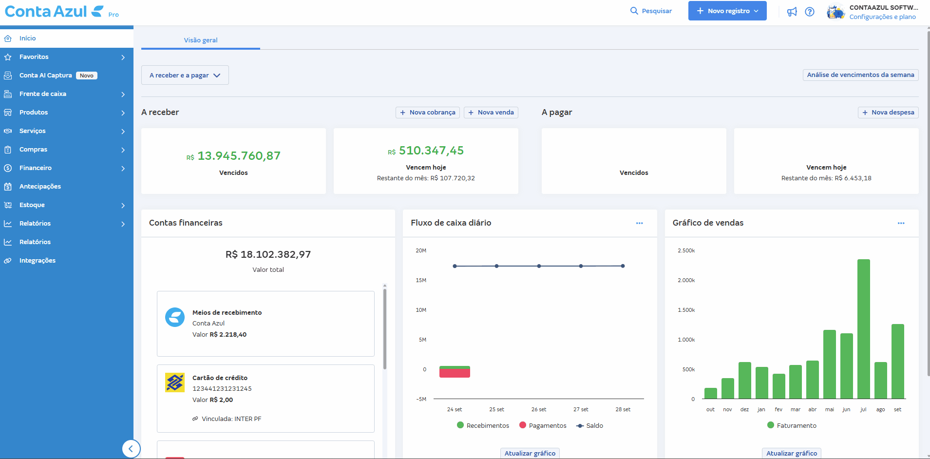The width and height of the screenshot is (930, 459).
Task: Click the Nova cobrança button
Action: [428, 113]
